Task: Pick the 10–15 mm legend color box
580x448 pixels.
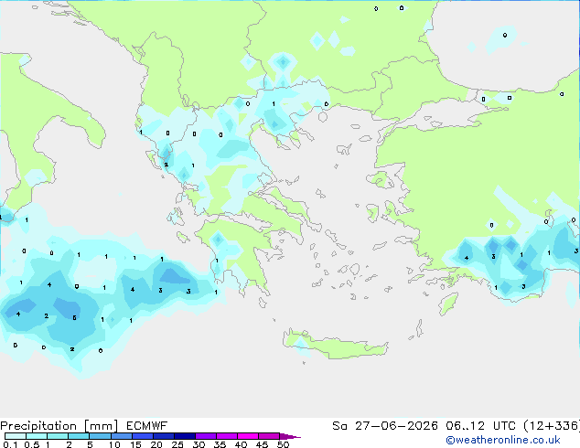Action: 122,436
